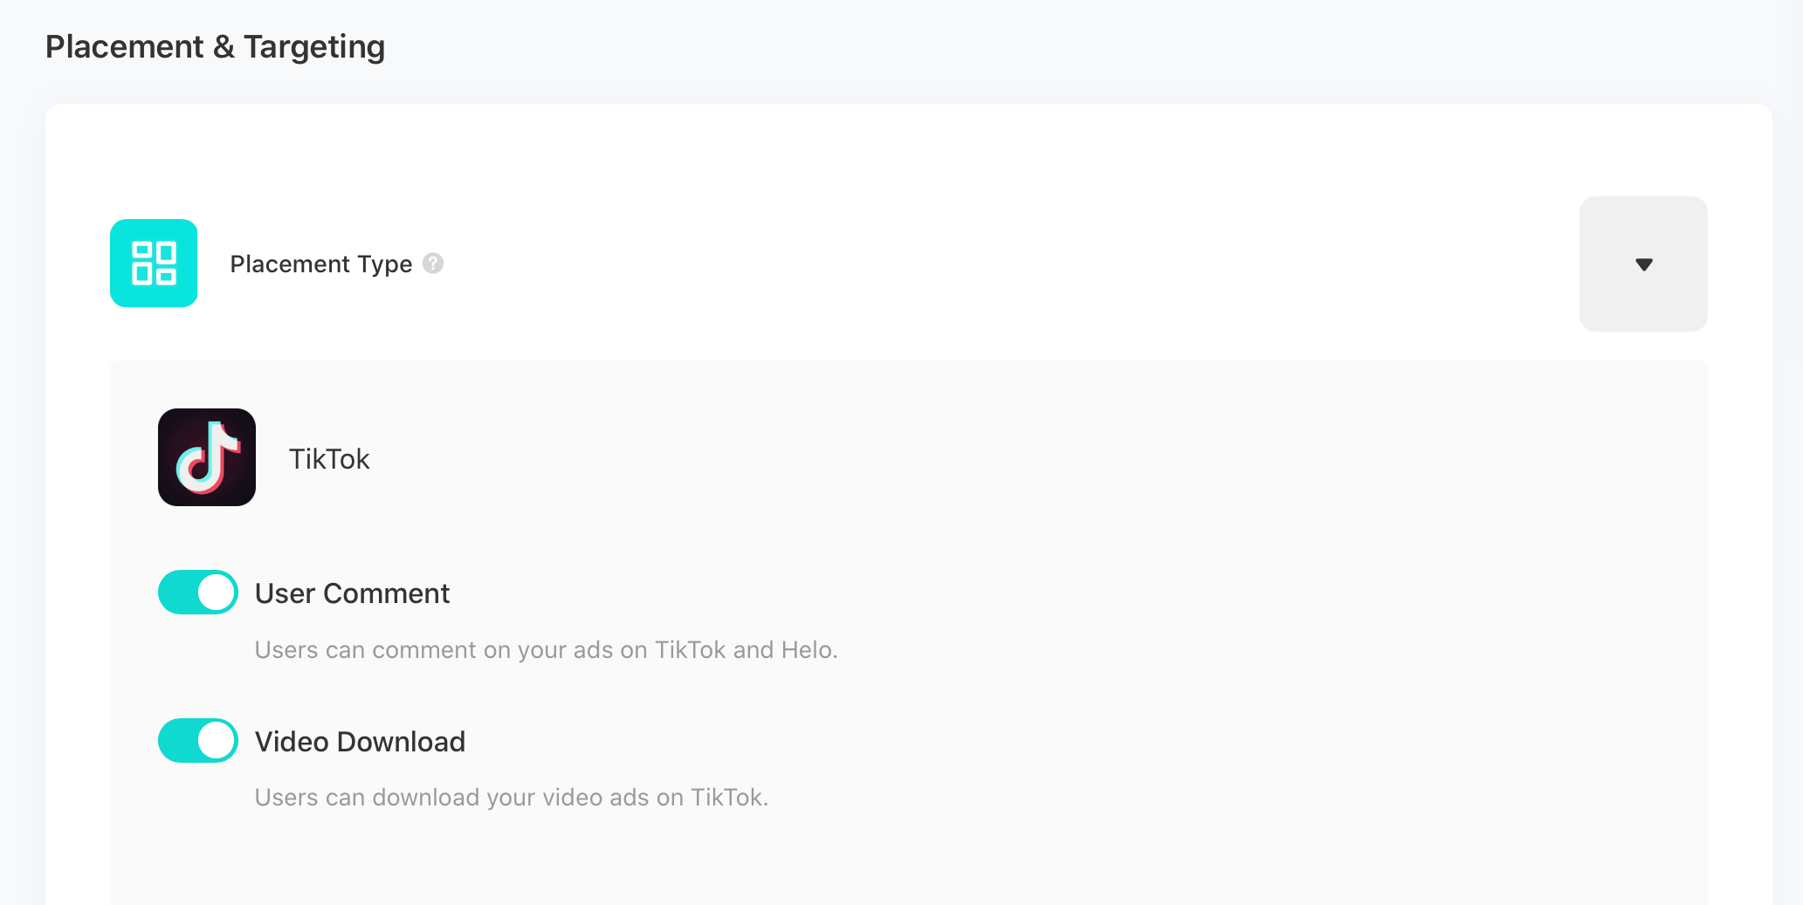Image resolution: width=1803 pixels, height=905 pixels.
Task: Click the Placement & Targeting heading
Action: coord(215,47)
